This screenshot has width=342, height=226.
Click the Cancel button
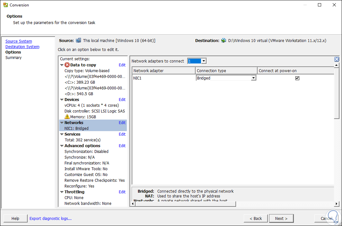click(x=326, y=218)
